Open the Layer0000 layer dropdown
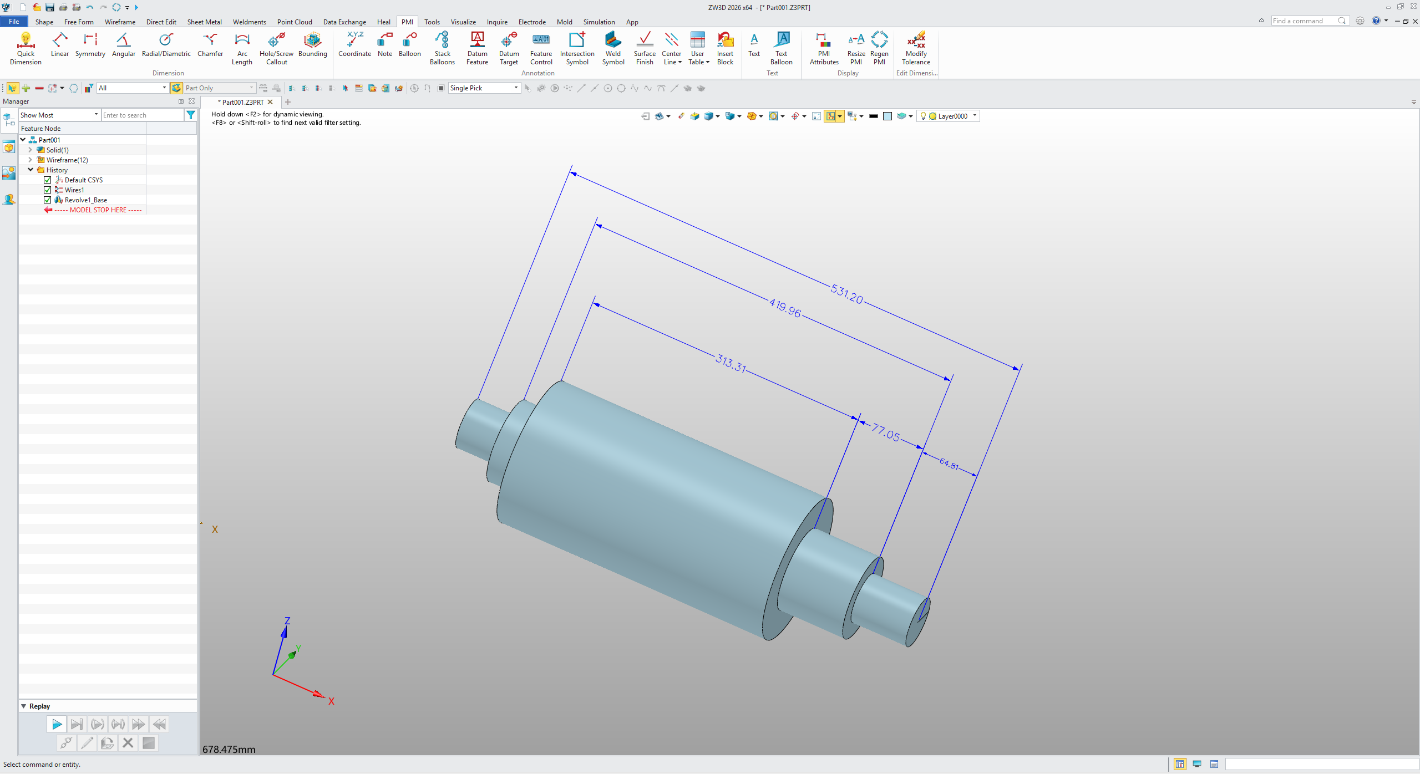The height and width of the screenshot is (774, 1420). tap(975, 116)
